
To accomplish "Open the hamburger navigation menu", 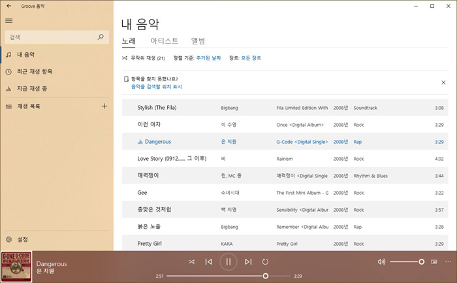I will click(x=8, y=21).
